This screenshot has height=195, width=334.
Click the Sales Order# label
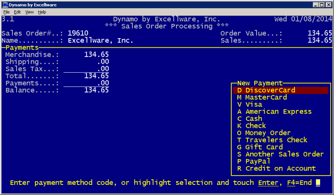32,33
